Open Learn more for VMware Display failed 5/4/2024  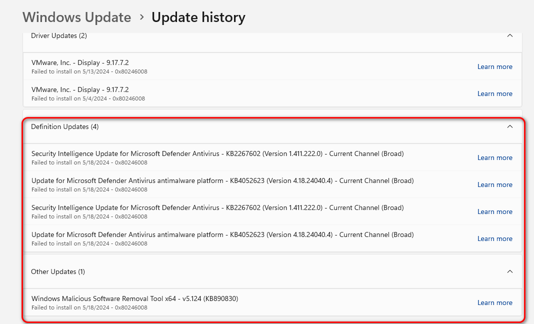[495, 93]
